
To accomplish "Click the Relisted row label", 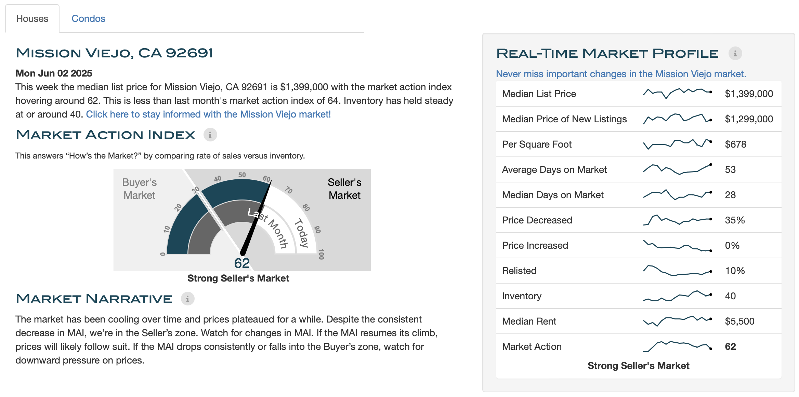I will click(519, 271).
